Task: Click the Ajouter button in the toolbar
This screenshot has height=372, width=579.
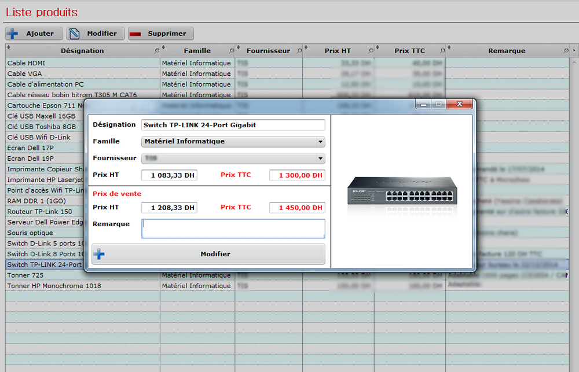Action: 34,34
